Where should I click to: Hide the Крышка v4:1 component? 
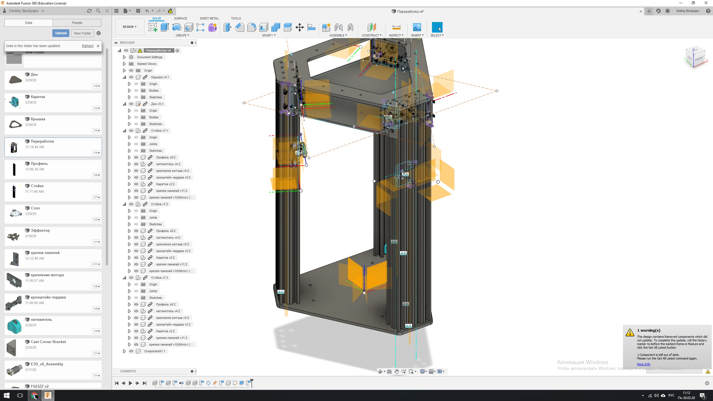(x=131, y=77)
